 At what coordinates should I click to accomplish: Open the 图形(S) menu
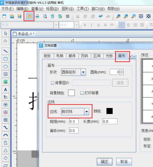(x=68, y=9)
